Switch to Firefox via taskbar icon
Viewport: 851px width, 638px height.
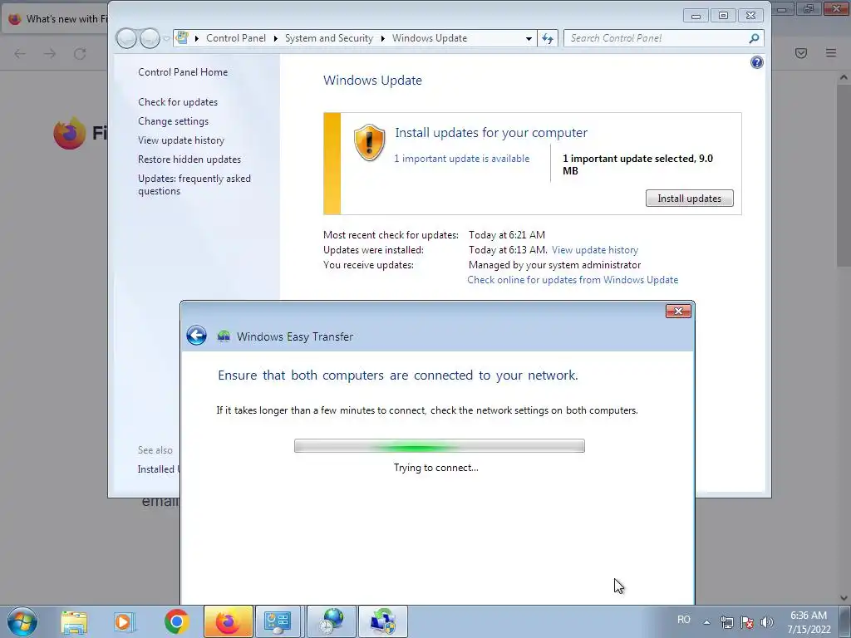pyautogui.click(x=228, y=621)
